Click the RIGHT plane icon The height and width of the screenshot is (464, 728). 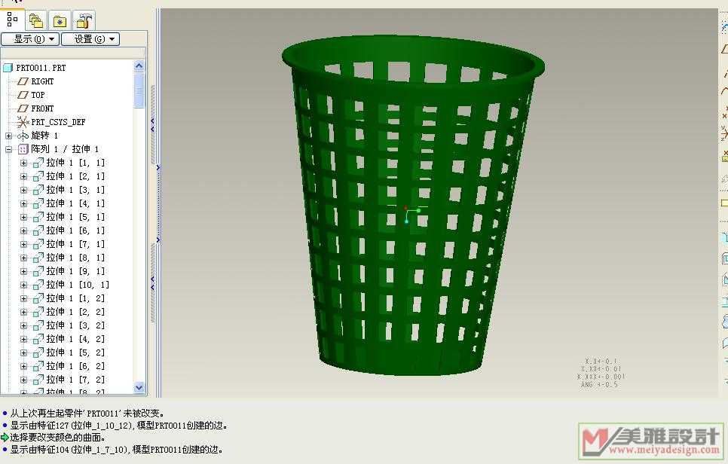(x=23, y=81)
